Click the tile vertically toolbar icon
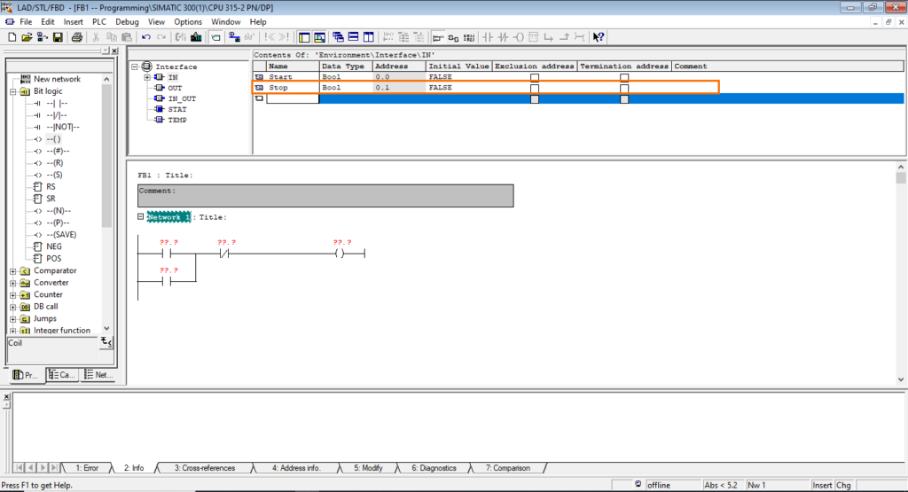Screen dimensions: 908x492 coord(368,37)
